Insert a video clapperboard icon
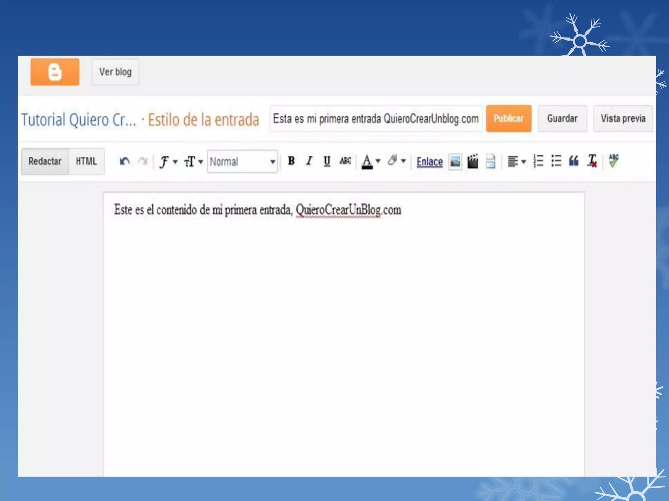Screen dimensions: 669x501 tap(473, 161)
